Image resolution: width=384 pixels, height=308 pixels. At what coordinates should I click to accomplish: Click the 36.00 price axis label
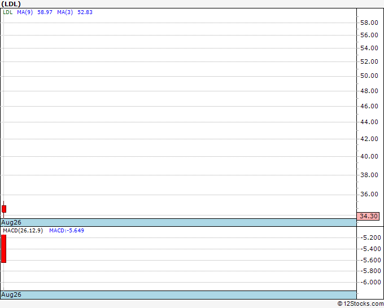click(x=369, y=194)
